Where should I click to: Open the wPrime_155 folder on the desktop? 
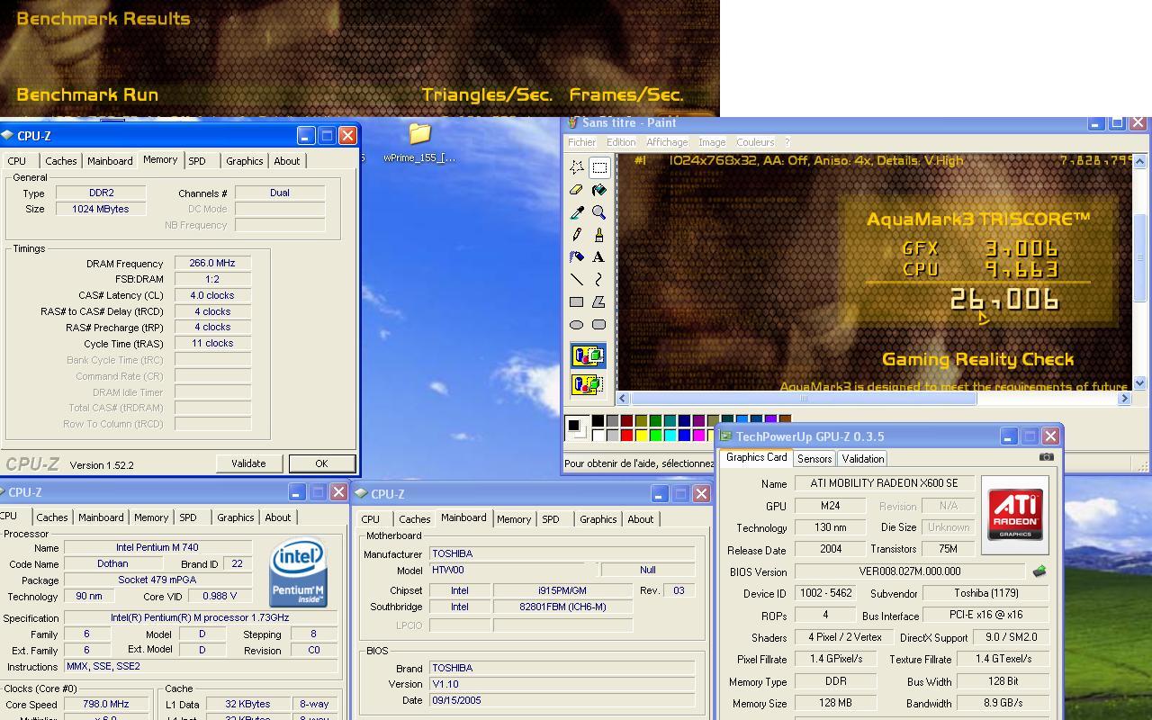[419, 142]
